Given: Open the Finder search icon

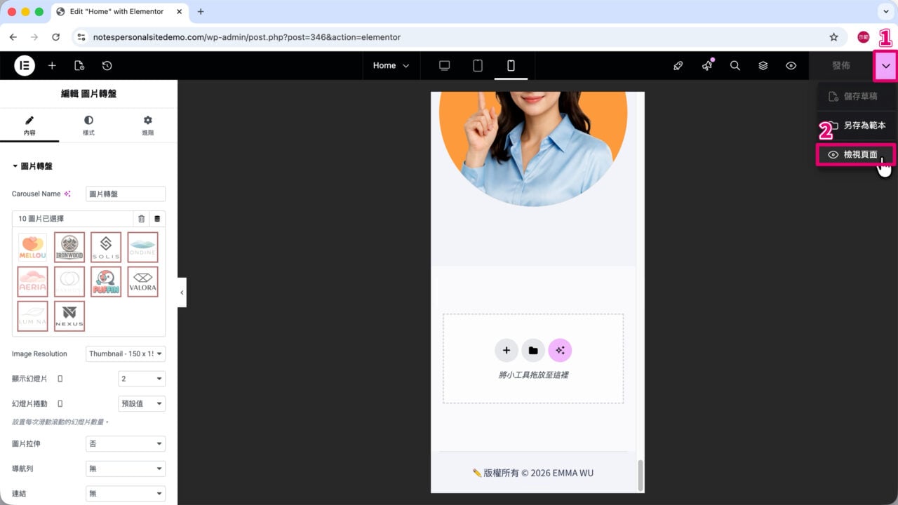Looking at the screenshot, I should pos(735,65).
